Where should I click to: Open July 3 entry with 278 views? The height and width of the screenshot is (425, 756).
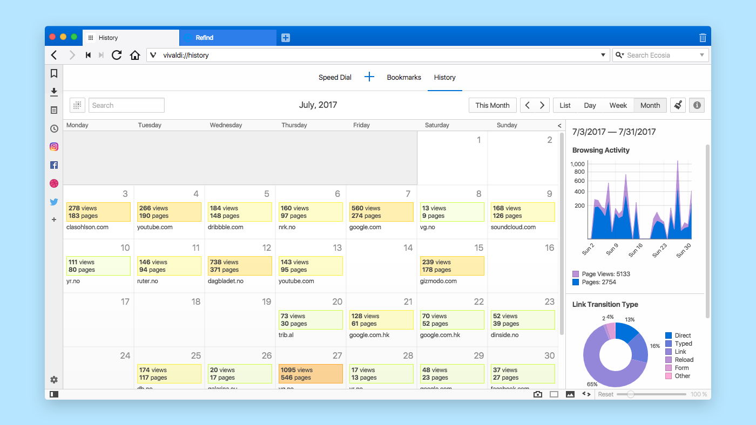coord(98,212)
